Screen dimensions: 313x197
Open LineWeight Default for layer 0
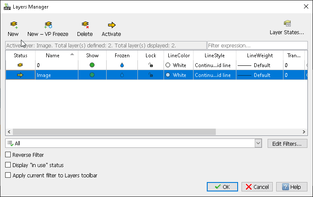(259, 65)
